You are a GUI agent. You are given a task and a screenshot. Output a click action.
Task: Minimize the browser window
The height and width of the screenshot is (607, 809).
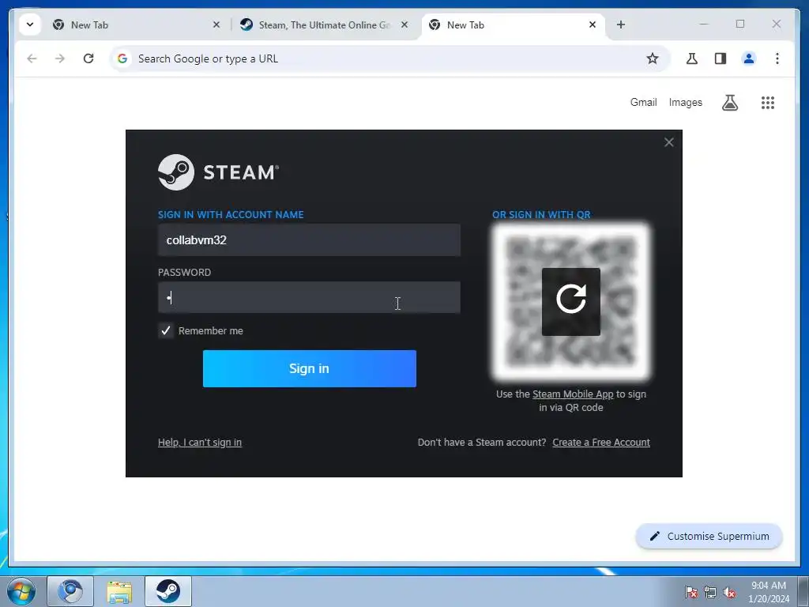click(x=704, y=24)
